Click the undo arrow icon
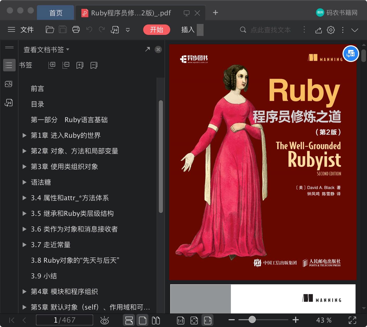Viewport: 367px width, 327px height. 89,30
